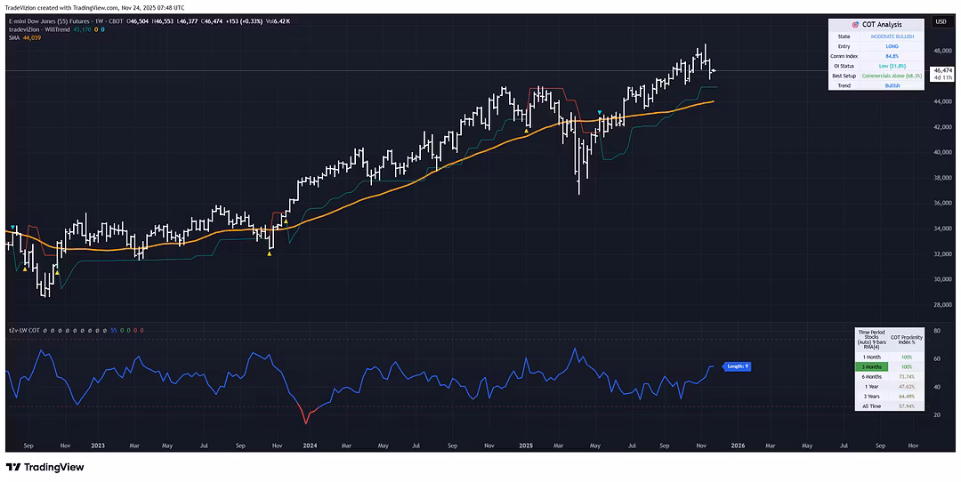Click the 2024 label on time axis
The width and height of the screenshot is (961, 482).
(310, 444)
